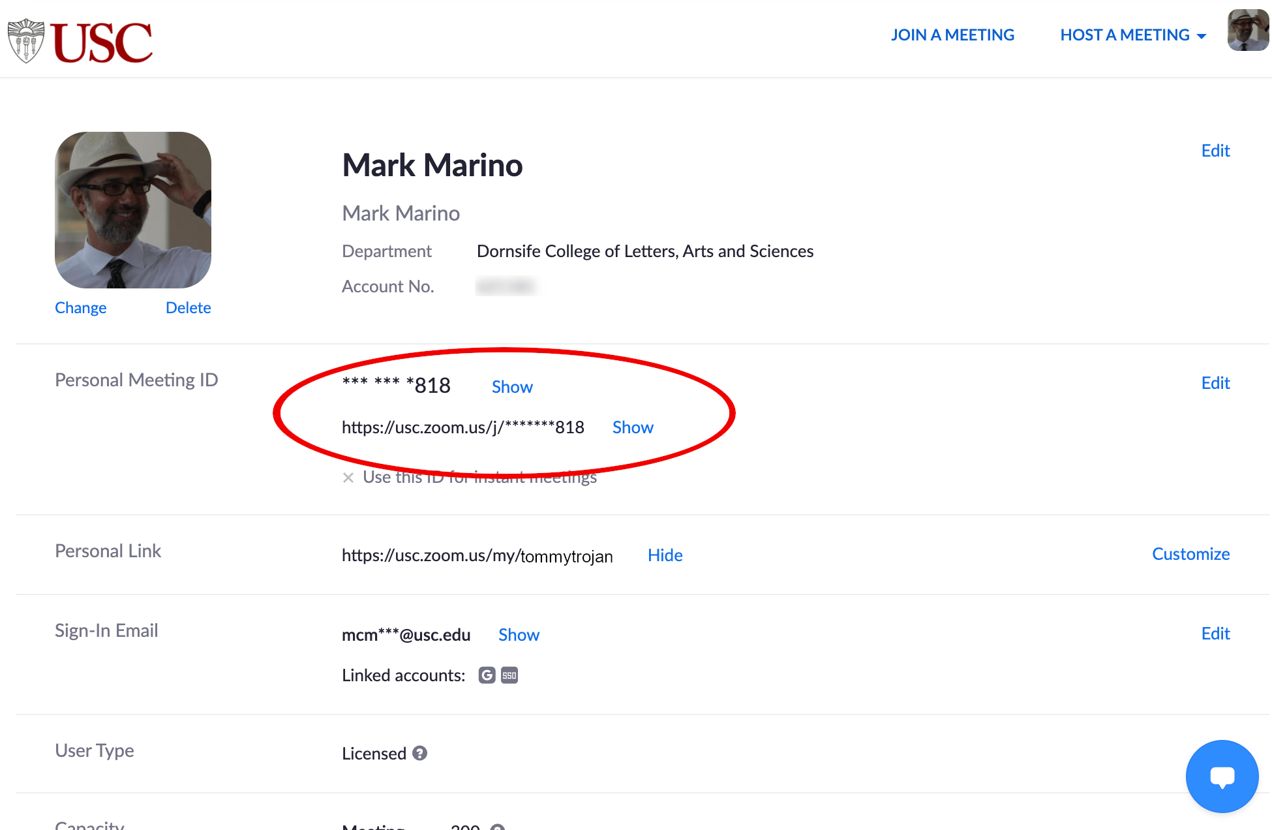Click the SSO linked account icon
The image size is (1272, 830).
coord(509,675)
